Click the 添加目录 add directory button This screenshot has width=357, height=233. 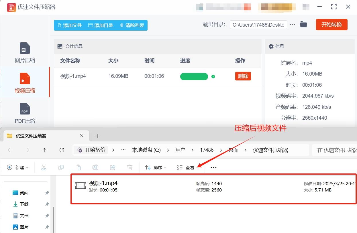point(101,25)
